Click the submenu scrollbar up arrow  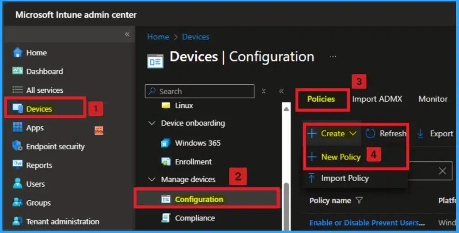(286, 109)
